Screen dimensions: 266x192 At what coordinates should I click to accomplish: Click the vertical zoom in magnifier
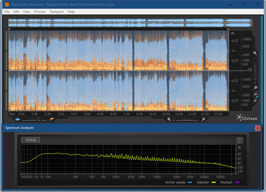(255, 53)
